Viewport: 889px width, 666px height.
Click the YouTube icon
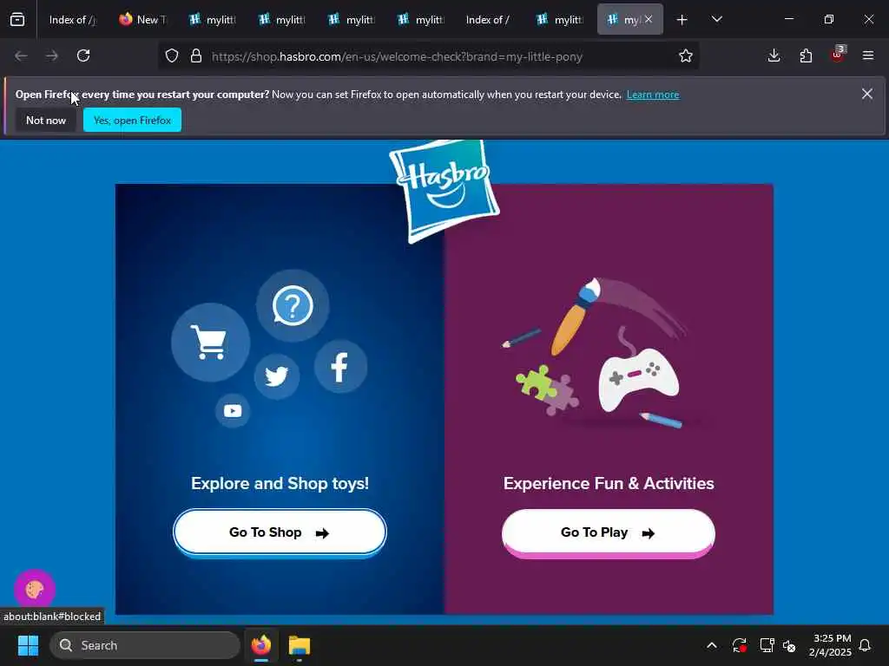coord(233,410)
